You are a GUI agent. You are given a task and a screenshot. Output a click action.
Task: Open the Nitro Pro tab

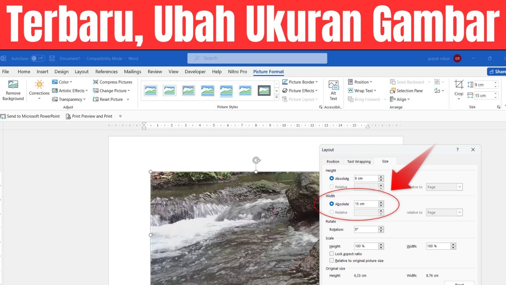pos(238,72)
